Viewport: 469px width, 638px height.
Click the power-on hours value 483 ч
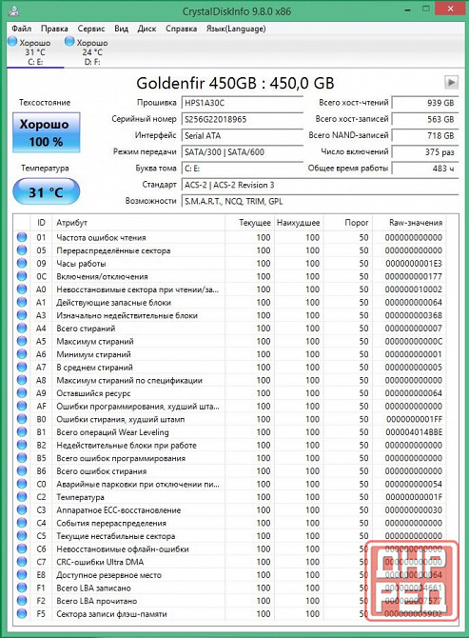tap(424, 168)
